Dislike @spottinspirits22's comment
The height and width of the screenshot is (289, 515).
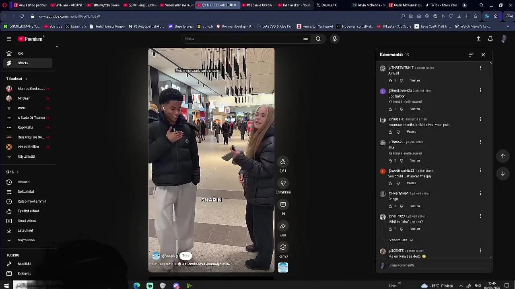pos(398,183)
